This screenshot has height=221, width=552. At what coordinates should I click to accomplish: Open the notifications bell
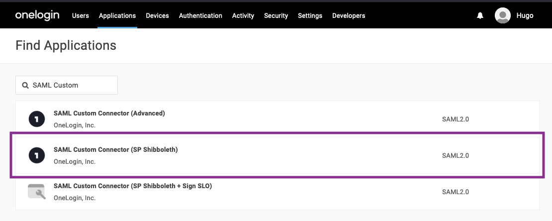(480, 15)
